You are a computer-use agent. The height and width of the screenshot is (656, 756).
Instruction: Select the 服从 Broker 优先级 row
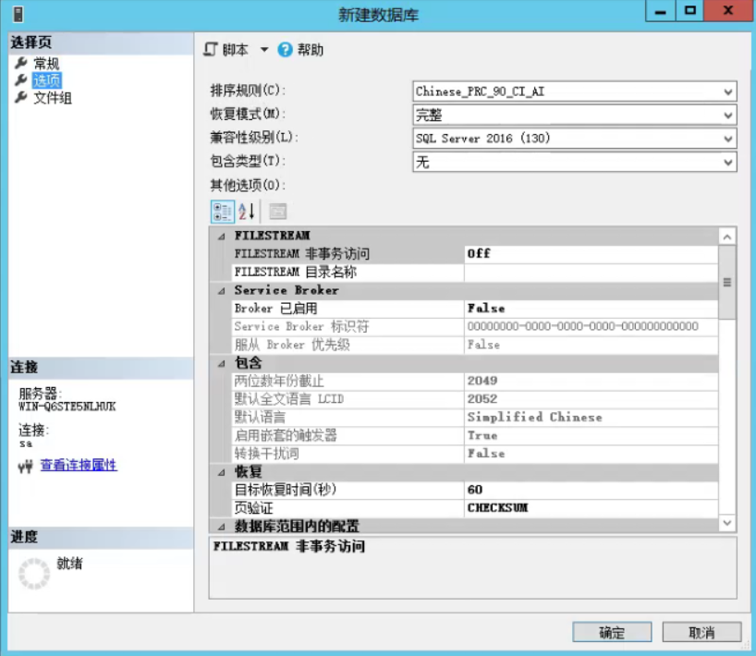pos(475,346)
